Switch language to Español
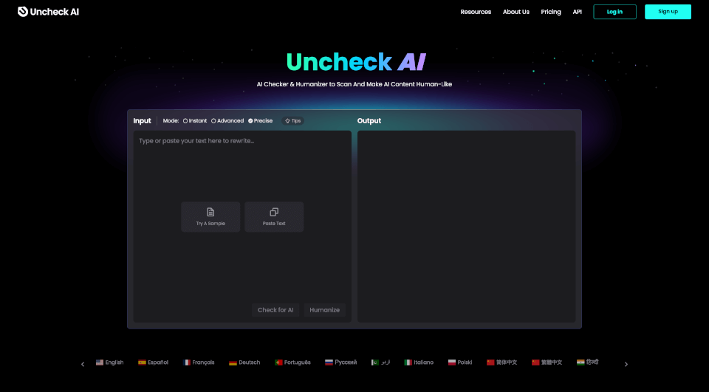This screenshot has height=392, width=709. pos(154,362)
